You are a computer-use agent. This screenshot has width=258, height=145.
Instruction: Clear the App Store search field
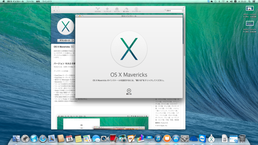pos(183,11)
